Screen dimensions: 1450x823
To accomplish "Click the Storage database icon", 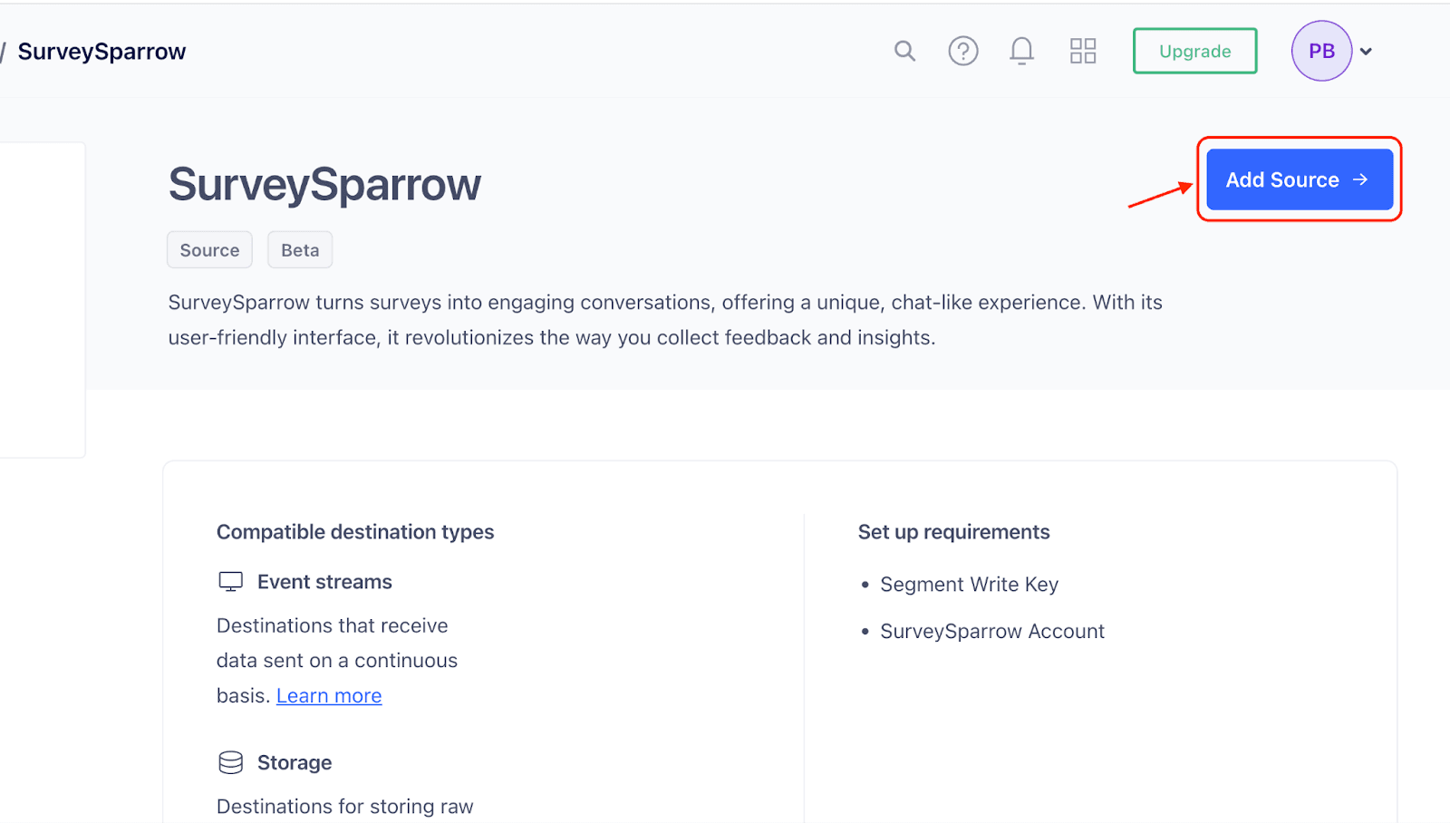I will [231, 762].
